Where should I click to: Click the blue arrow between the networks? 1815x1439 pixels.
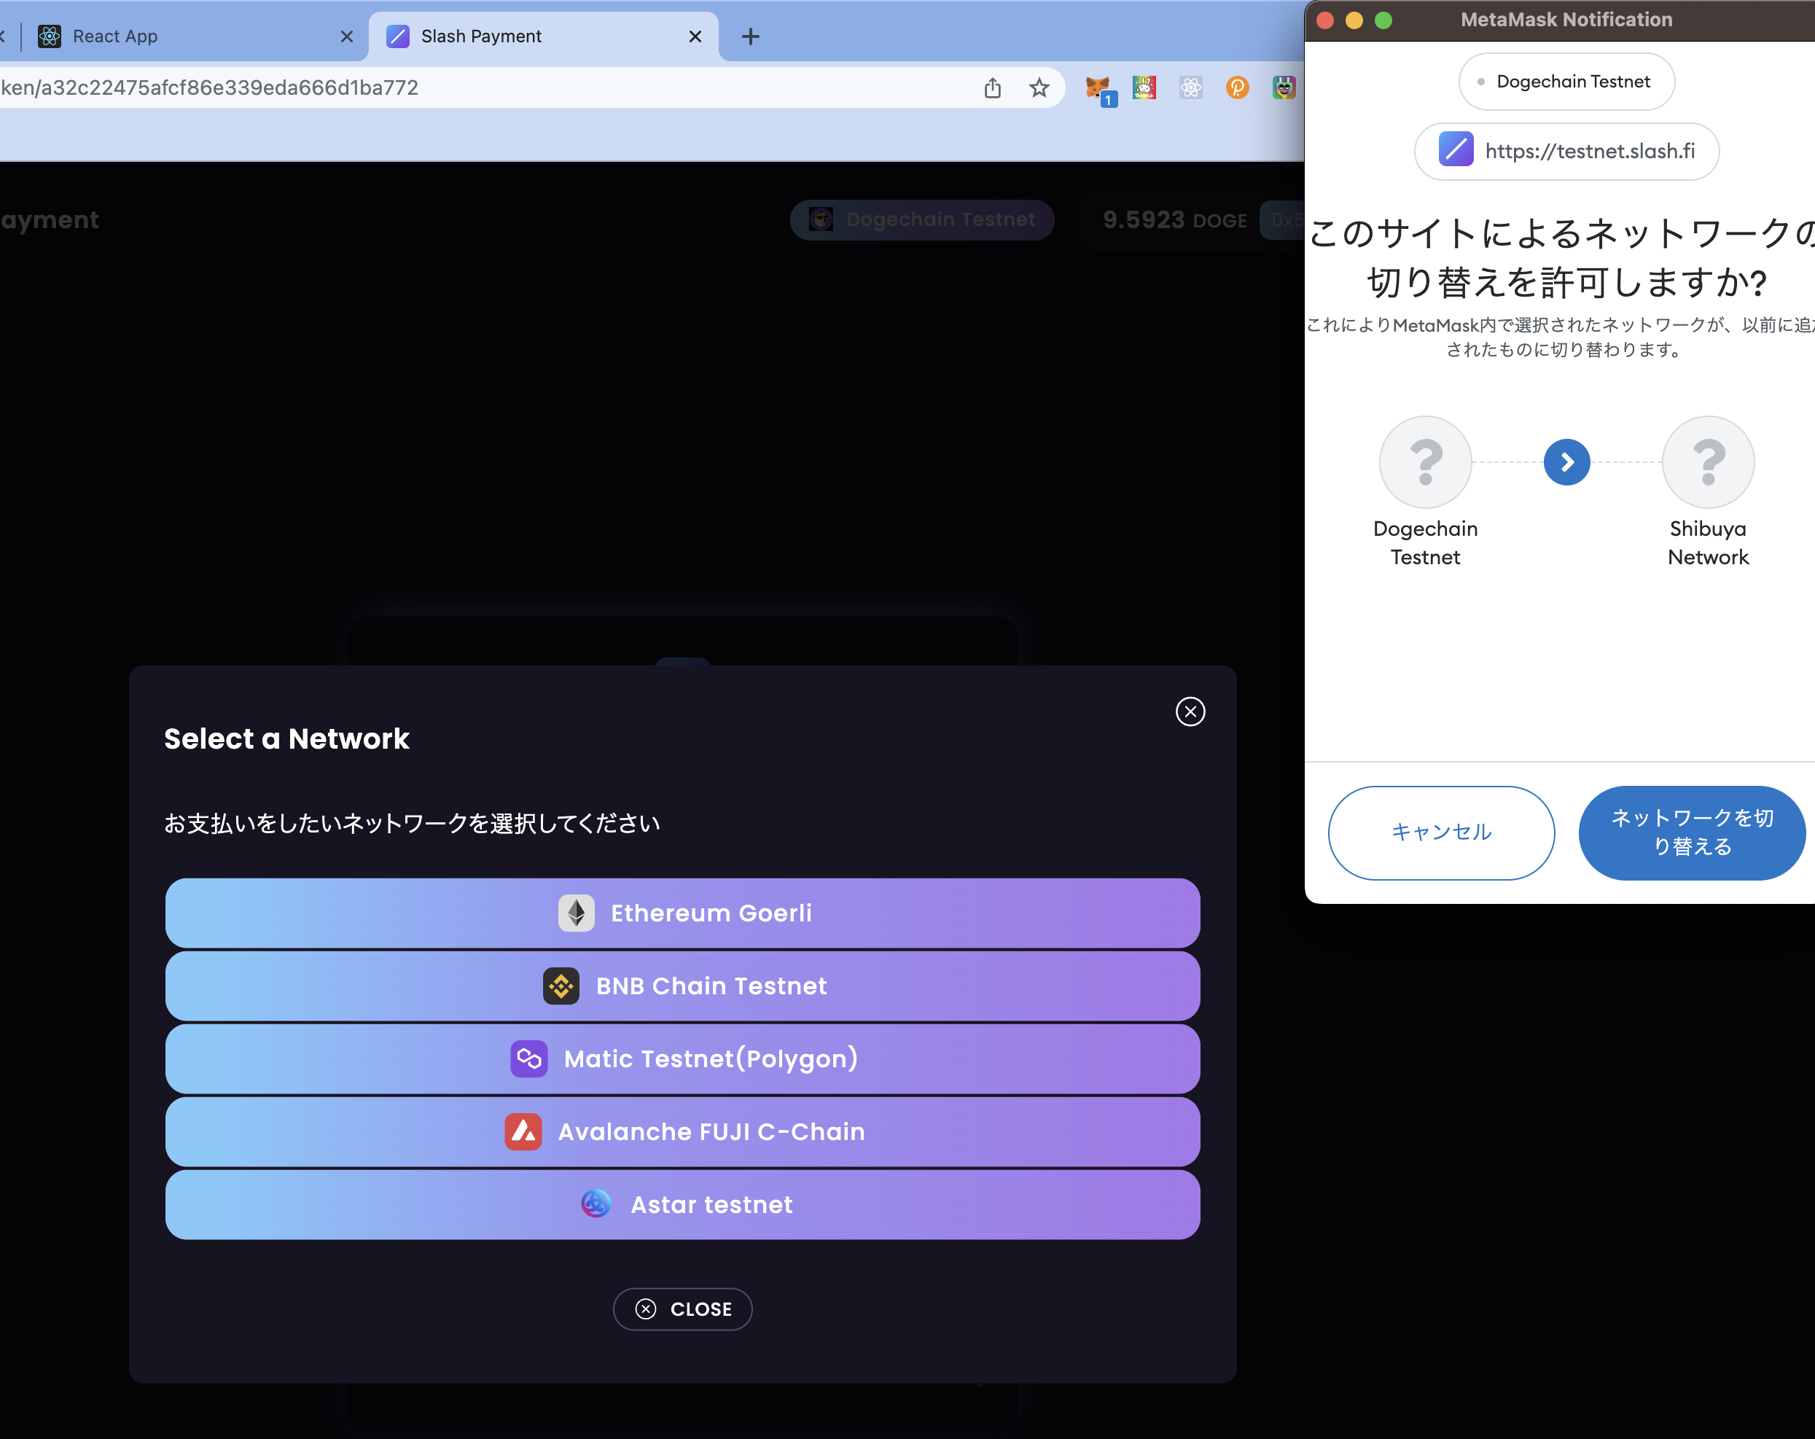1566,462
